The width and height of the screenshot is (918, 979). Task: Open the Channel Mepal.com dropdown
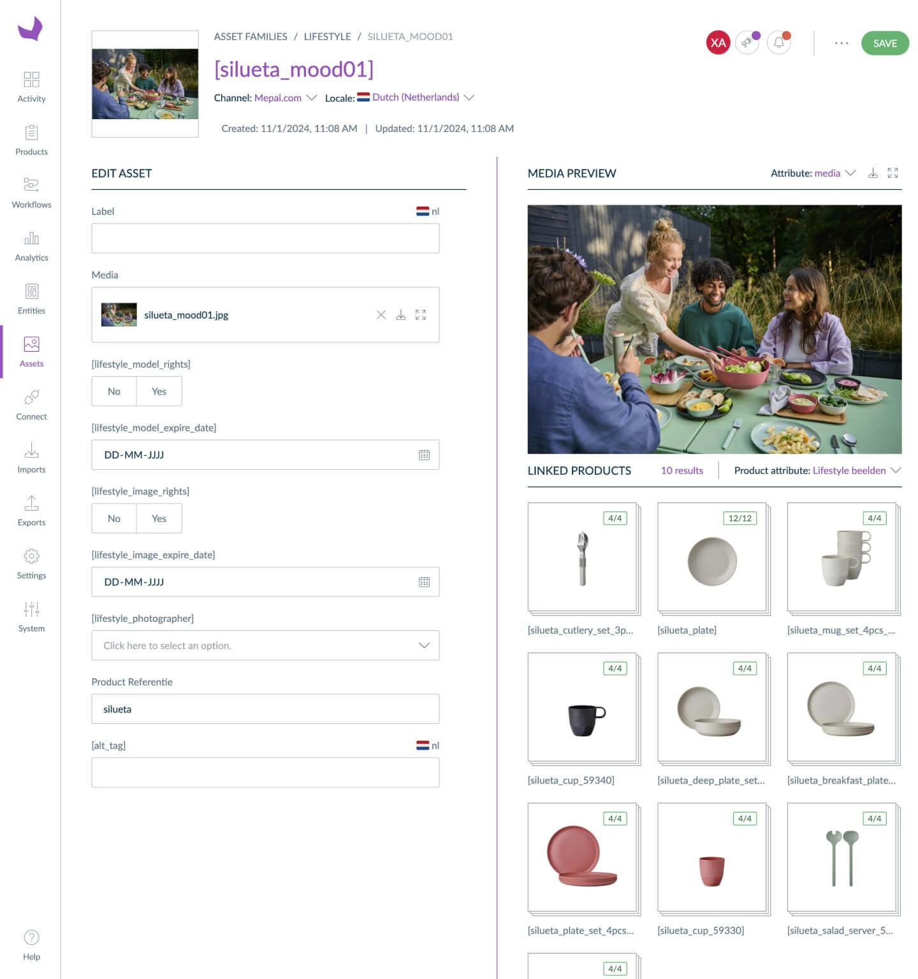[284, 98]
